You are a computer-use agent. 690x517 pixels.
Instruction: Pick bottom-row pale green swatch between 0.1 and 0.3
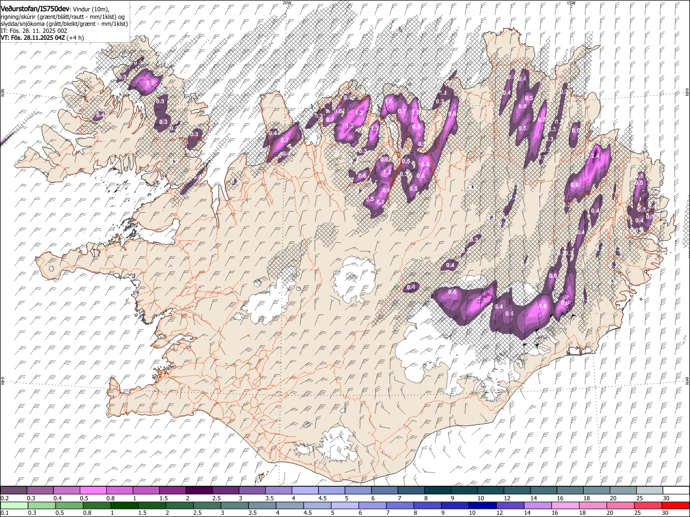[14, 506]
